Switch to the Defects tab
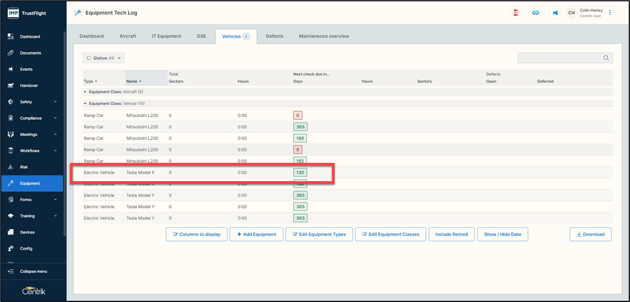The height and width of the screenshot is (302, 630). coord(274,37)
